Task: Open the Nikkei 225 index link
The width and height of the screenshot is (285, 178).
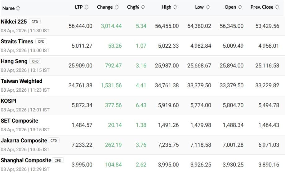Action: pyautogui.click(x=14, y=22)
